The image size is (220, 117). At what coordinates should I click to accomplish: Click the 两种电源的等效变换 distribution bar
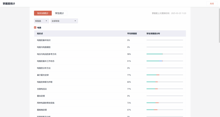pyautogui.click(x=165, y=103)
